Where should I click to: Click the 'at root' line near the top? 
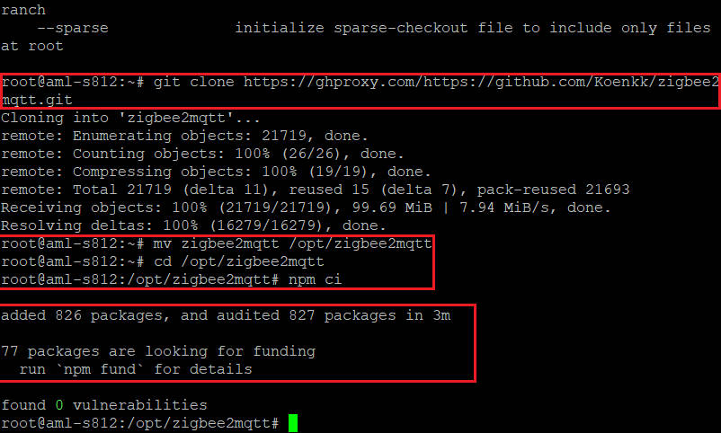pos(32,46)
